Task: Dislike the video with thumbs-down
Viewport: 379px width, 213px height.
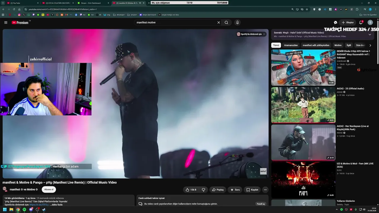Action: point(203,190)
